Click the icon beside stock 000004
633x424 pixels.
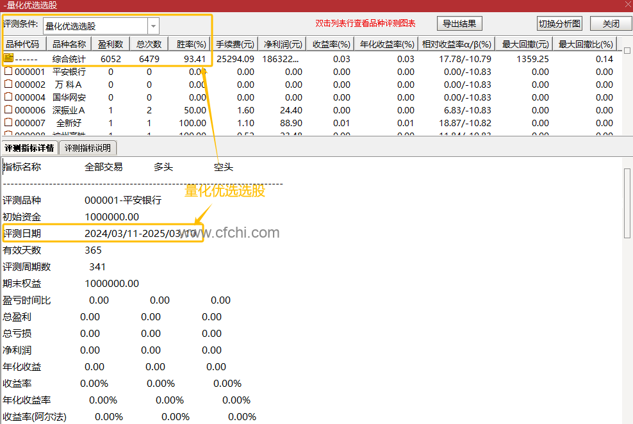(x=8, y=97)
